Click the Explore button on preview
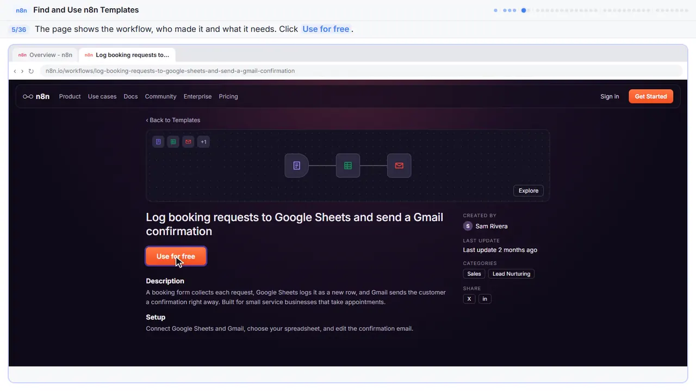Screen dimensions: 696x391 [x=529, y=191]
